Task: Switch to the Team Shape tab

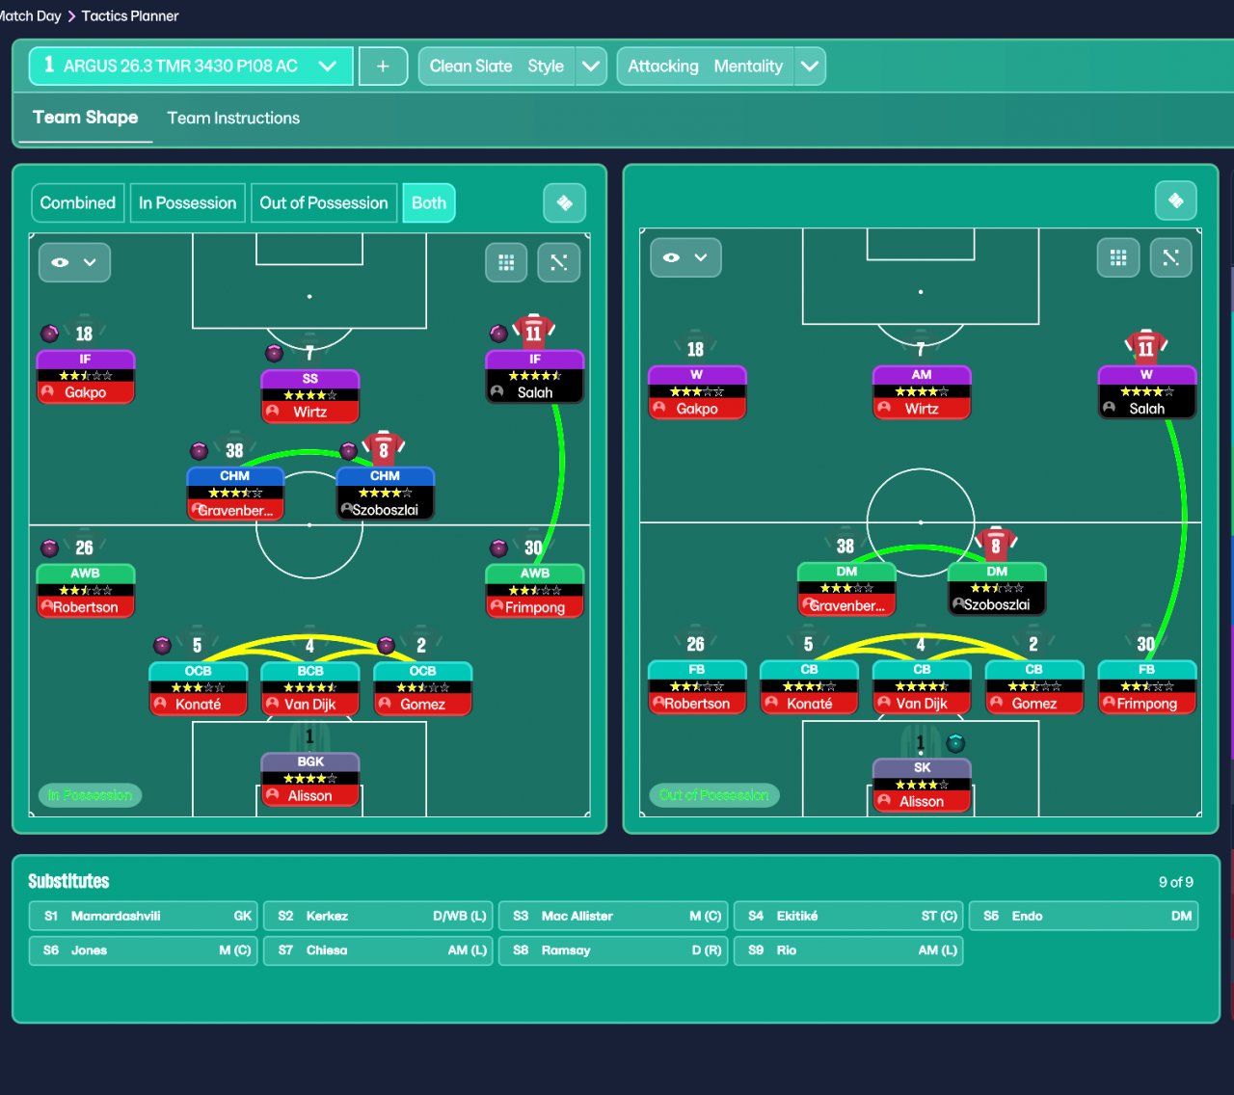Action: (x=86, y=118)
